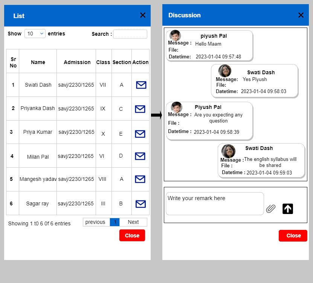Screen dimensions: 313x283
Task: Open message envelope for Priya Kumar row
Action: [x=140, y=134]
